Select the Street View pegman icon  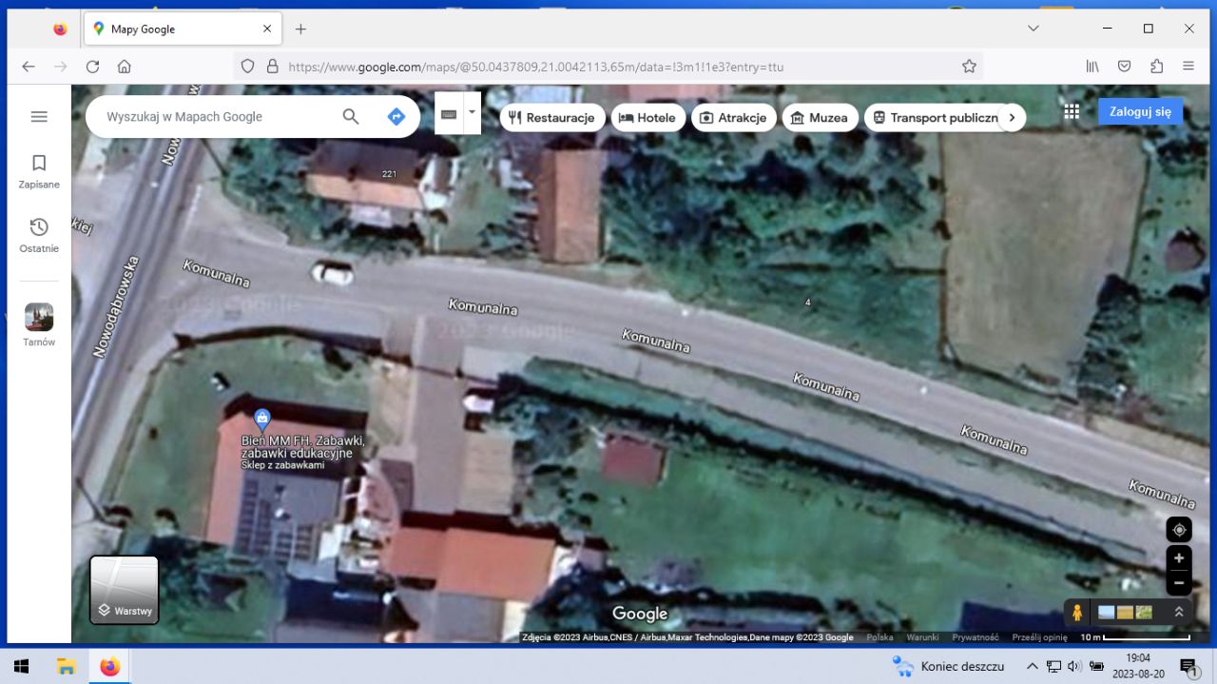pos(1076,612)
